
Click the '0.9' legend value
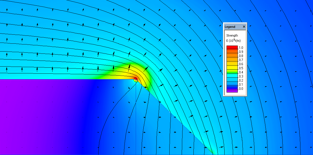pyautogui.click(x=241, y=52)
